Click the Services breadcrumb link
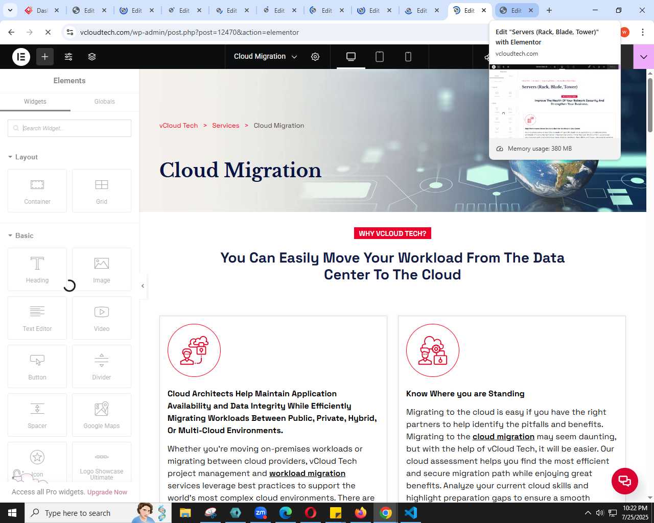 point(226,126)
